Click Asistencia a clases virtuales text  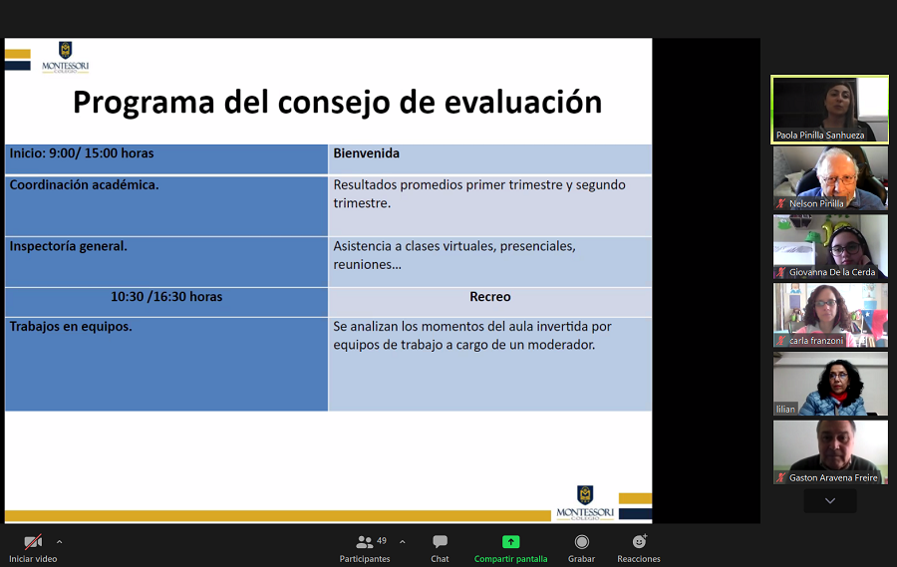(454, 255)
